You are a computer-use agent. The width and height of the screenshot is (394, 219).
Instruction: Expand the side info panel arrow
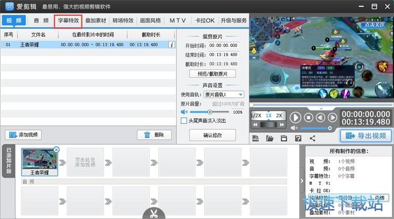[302, 181]
